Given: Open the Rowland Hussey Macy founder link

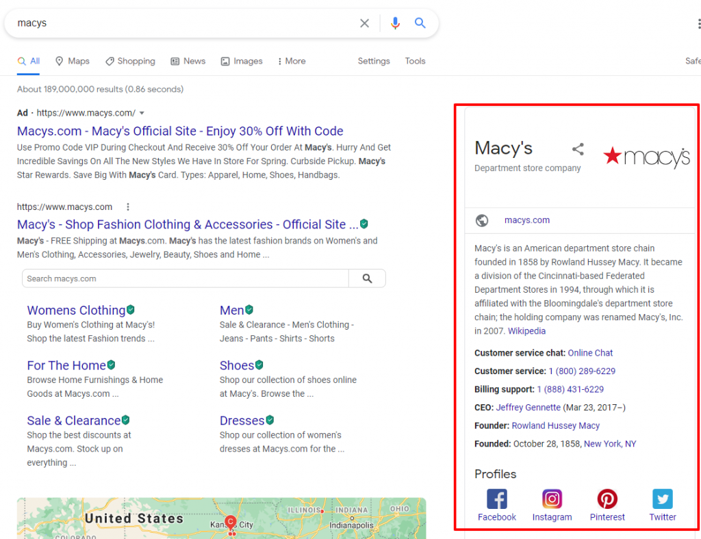Looking at the screenshot, I should click(x=556, y=426).
